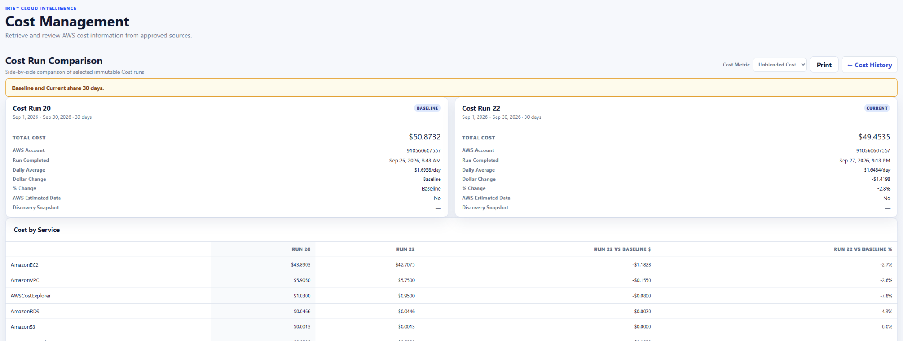Click the Dollar Change value -$1.4198
The width and height of the screenshot is (903, 341).
[x=881, y=179]
